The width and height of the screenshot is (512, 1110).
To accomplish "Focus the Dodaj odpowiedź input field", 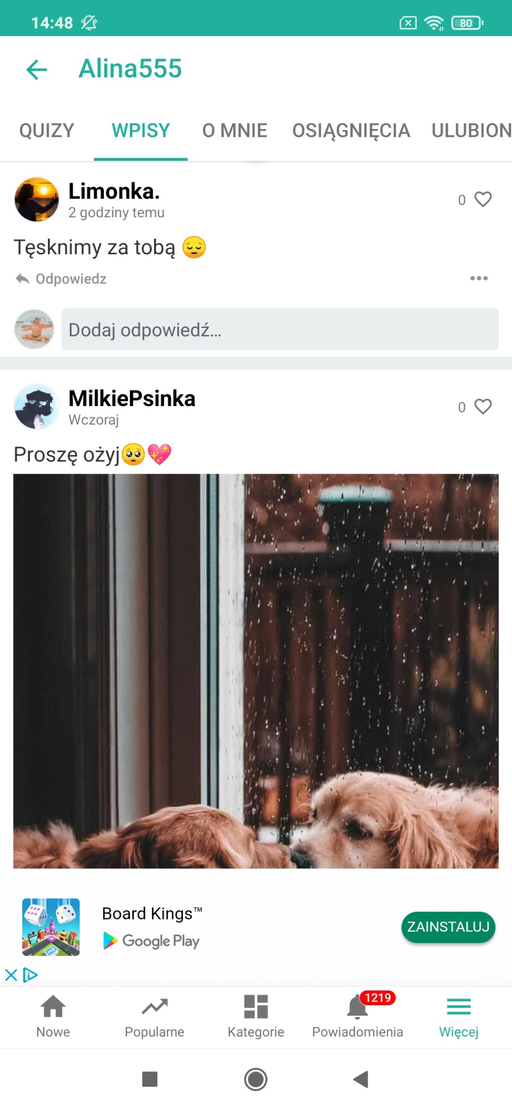I will 280,330.
